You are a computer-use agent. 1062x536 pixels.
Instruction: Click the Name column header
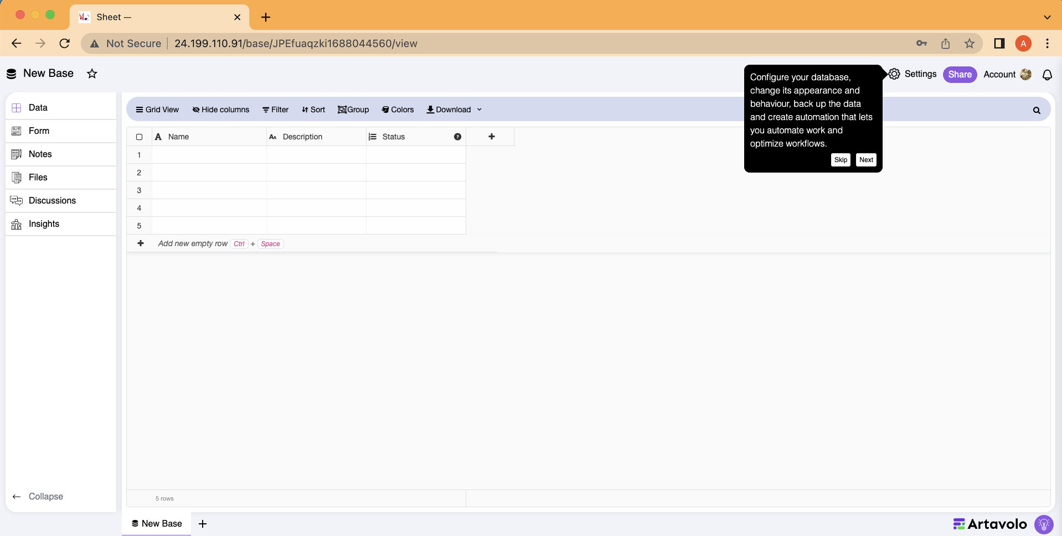(209, 137)
